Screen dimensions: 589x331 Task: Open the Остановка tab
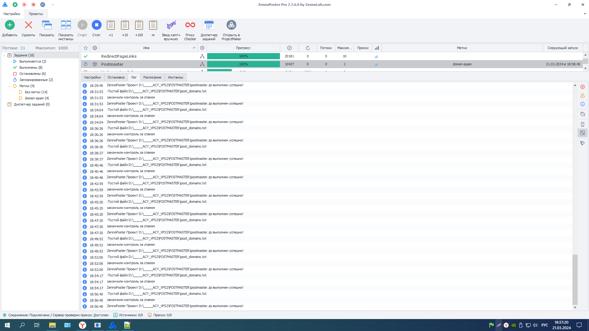coord(116,77)
